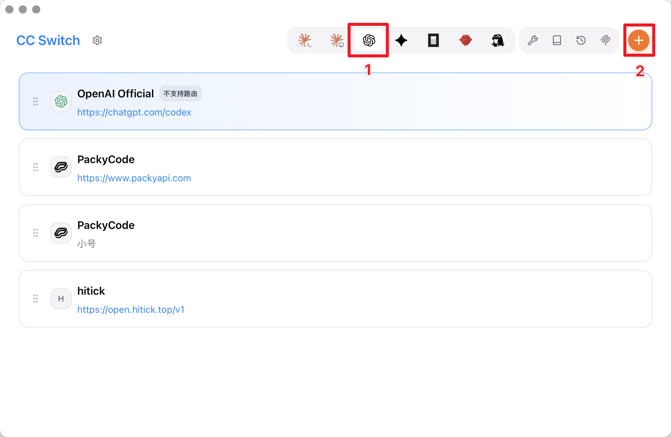Switch to Claude desktop app tab
The image size is (671, 437).
[337, 40]
